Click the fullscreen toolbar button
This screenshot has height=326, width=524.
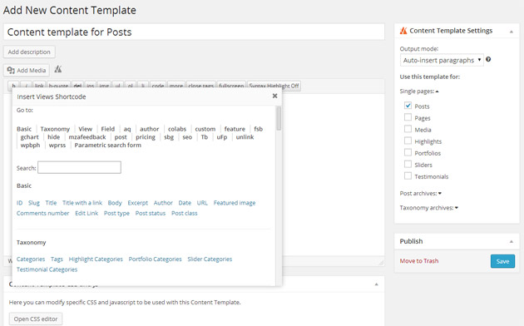(x=231, y=86)
